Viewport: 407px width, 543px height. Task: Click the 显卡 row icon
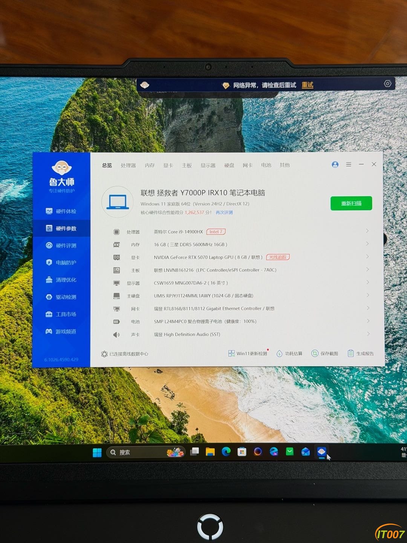point(116,258)
